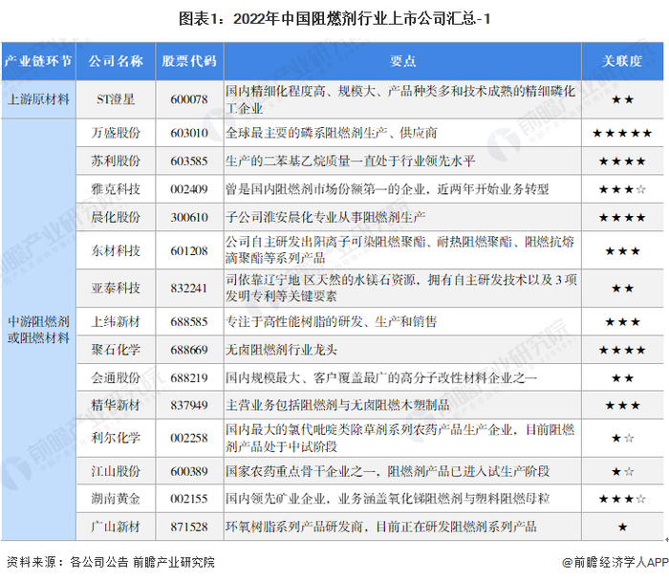Select the 股票代码 column header
Image resolution: width=669 pixels, height=581 pixels.
tap(189, 61)
